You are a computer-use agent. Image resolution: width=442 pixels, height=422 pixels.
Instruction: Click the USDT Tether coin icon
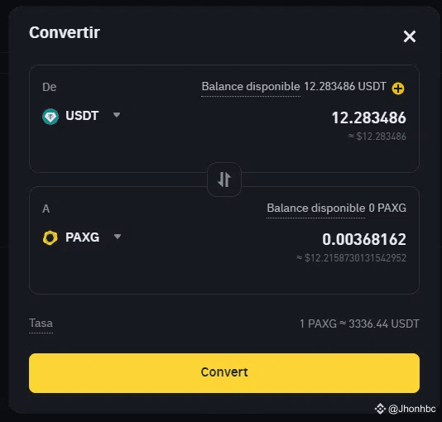(x=50, y=117)
